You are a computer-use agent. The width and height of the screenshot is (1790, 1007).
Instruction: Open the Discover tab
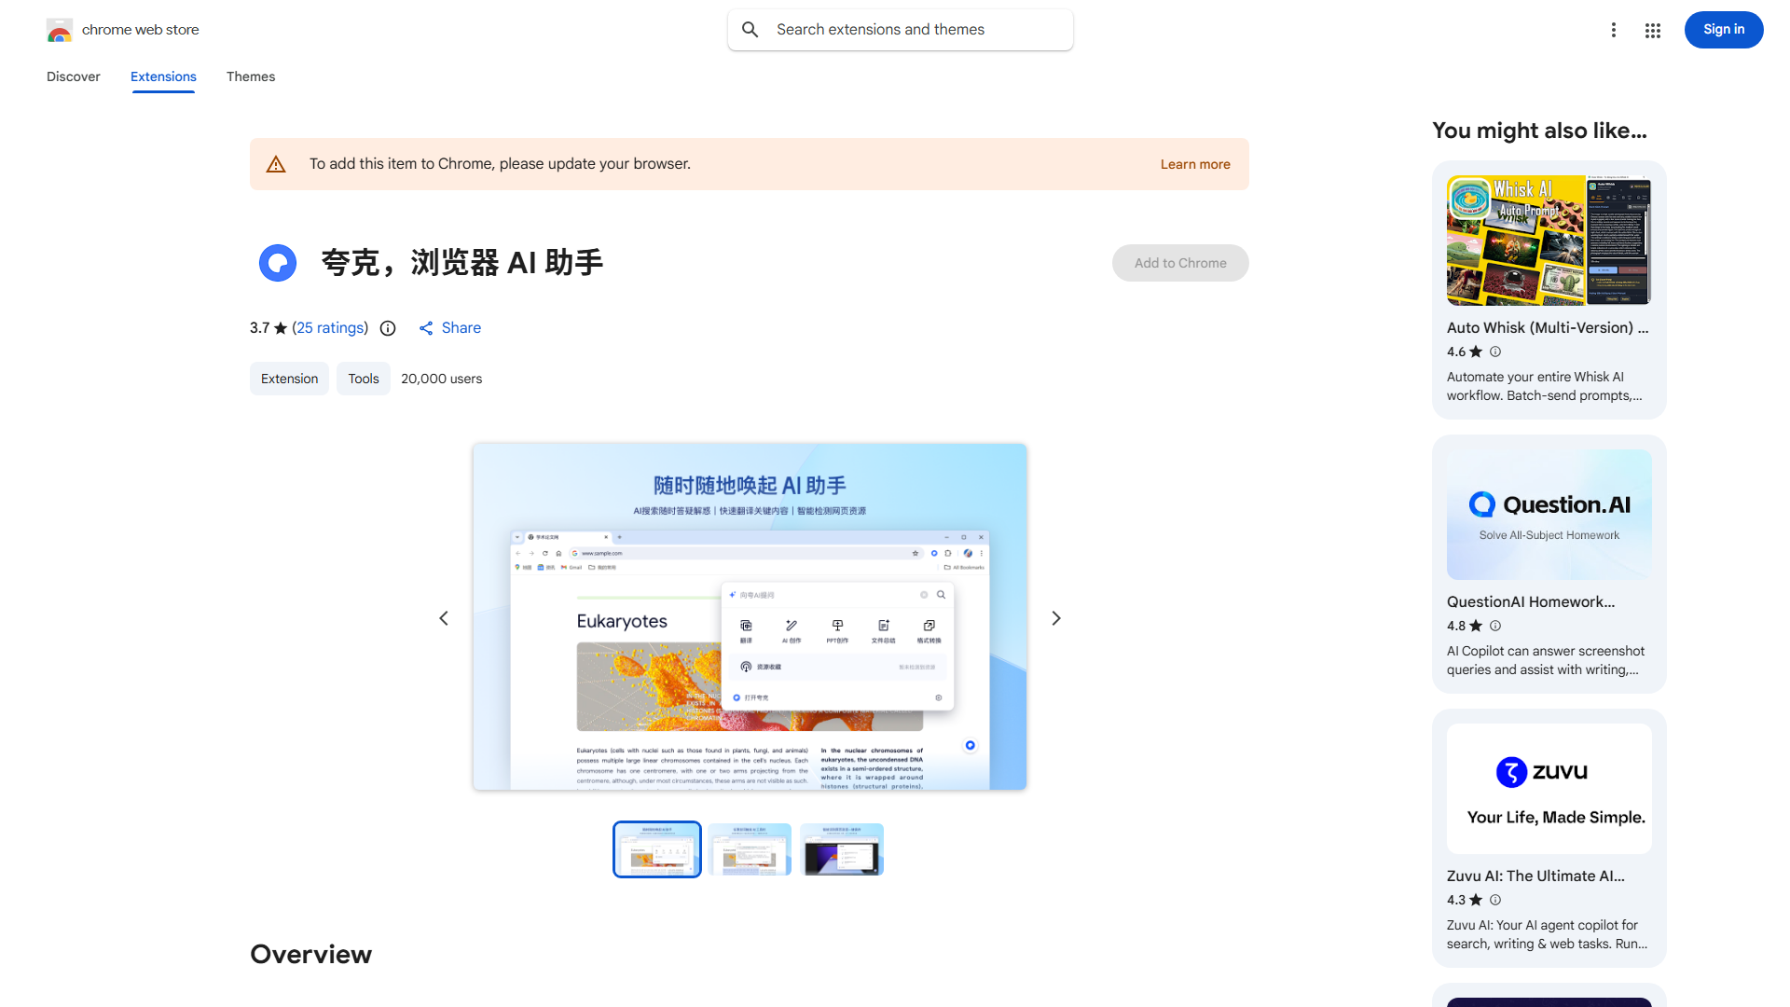pyautogui.click(x=73, y=76)
